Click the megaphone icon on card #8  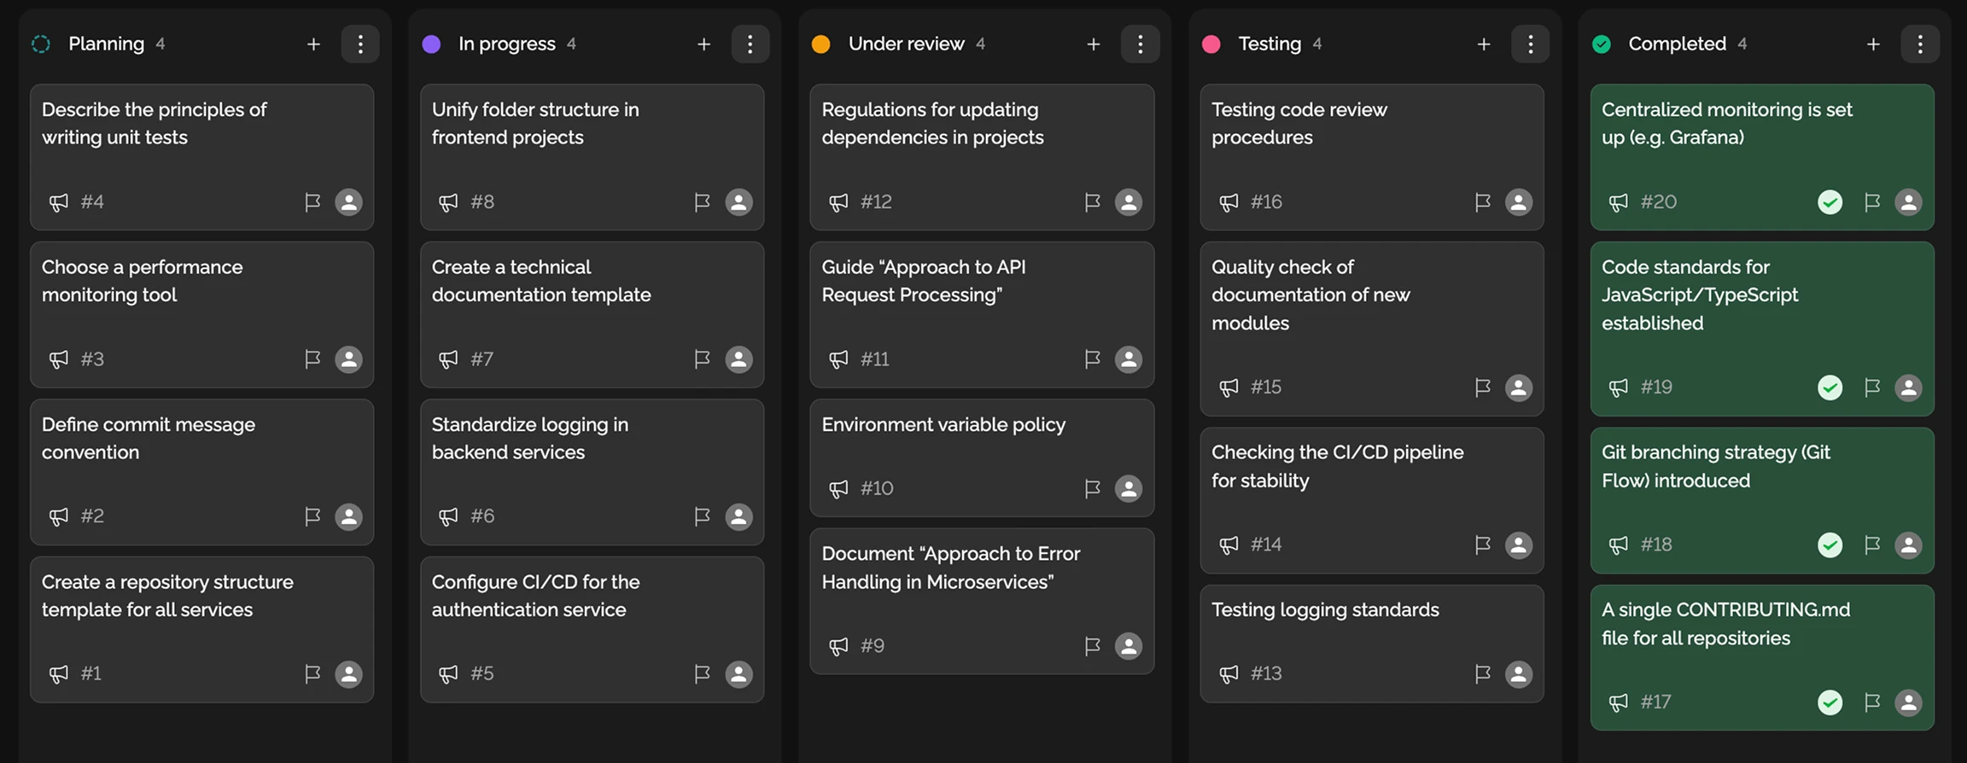[448, 202]
